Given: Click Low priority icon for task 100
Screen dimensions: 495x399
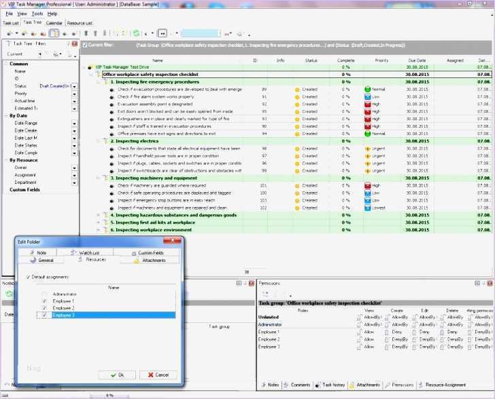Looking at the screenshot, I should click(367, 193).
